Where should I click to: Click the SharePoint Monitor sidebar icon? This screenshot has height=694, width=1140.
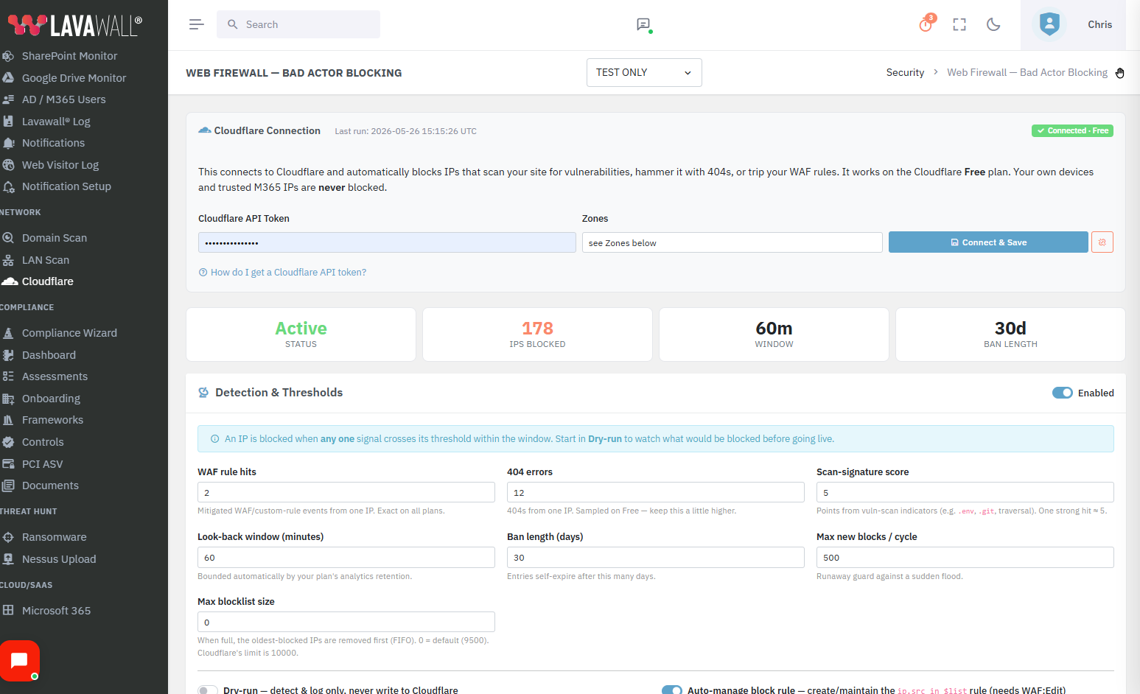(8, 56)
